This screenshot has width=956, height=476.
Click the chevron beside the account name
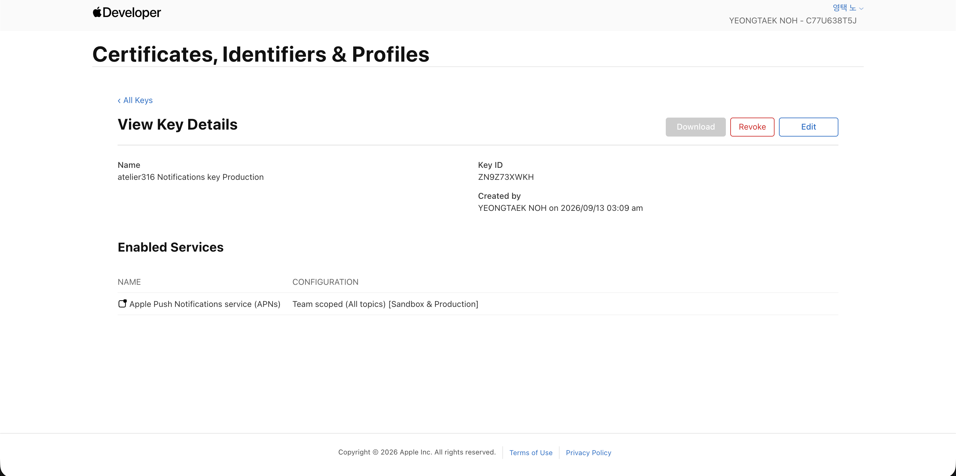tap(861, 9)
